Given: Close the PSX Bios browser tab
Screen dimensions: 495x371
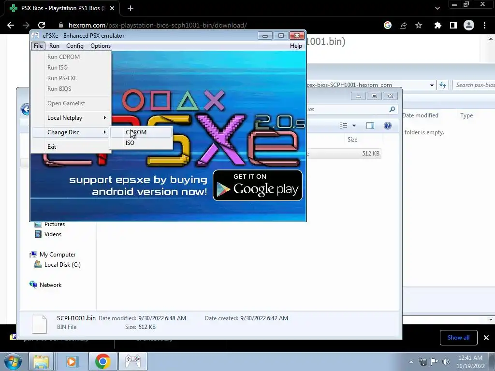Looking at the screenshot, I should tap(112, 8).
